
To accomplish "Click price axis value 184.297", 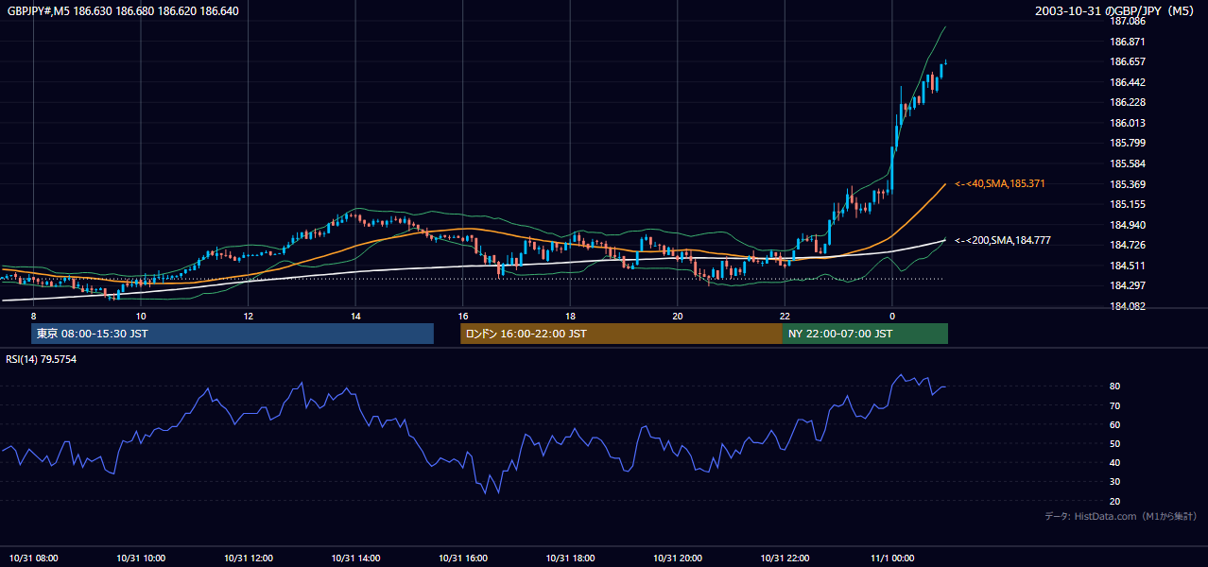I will (1128, 285).
